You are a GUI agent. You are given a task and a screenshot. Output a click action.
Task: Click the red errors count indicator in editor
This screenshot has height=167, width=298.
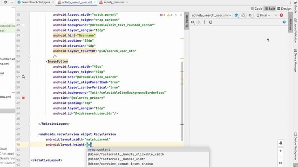pyautogui.click(x=163, y=15)
